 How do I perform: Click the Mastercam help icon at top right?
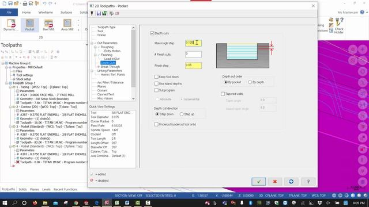[x=362, y=12]
